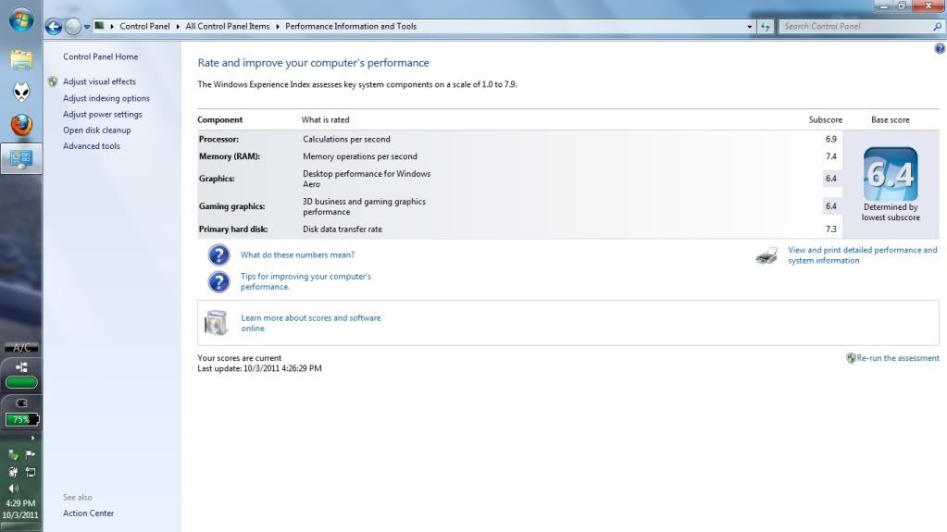
Task: Click question icon beside performance tips
Action: pos(218,282)
